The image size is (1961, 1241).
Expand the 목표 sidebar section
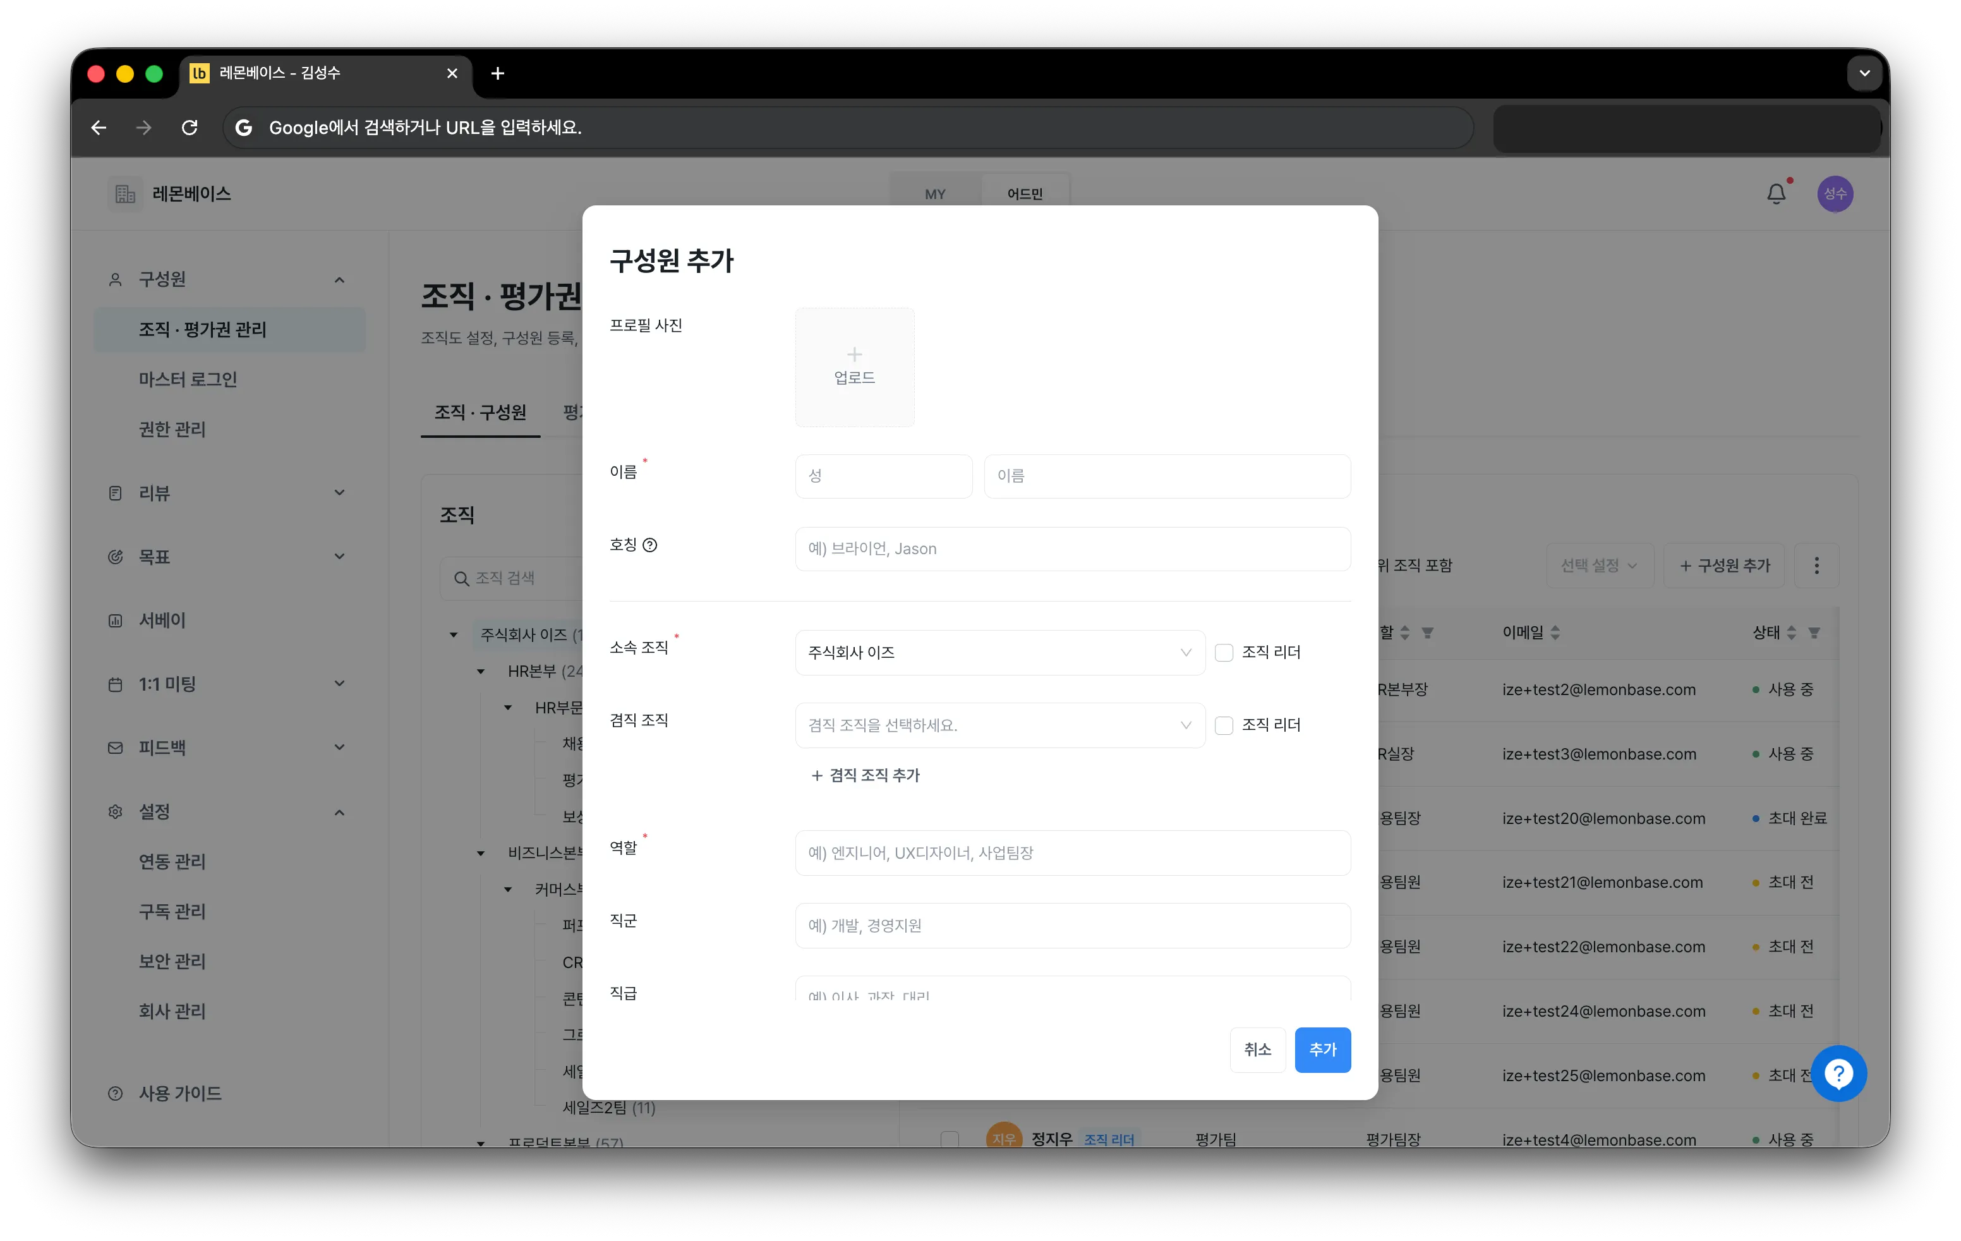coord(340,556)
